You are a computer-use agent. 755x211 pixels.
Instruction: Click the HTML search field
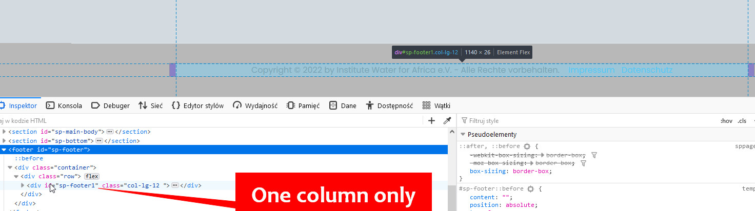210,121
